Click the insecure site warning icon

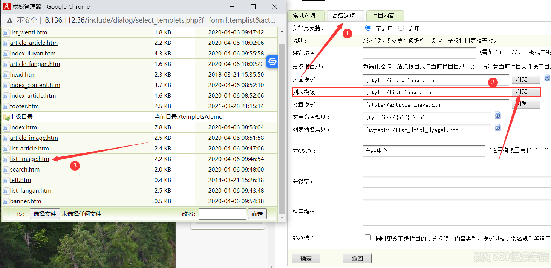[x=9, y=20]
